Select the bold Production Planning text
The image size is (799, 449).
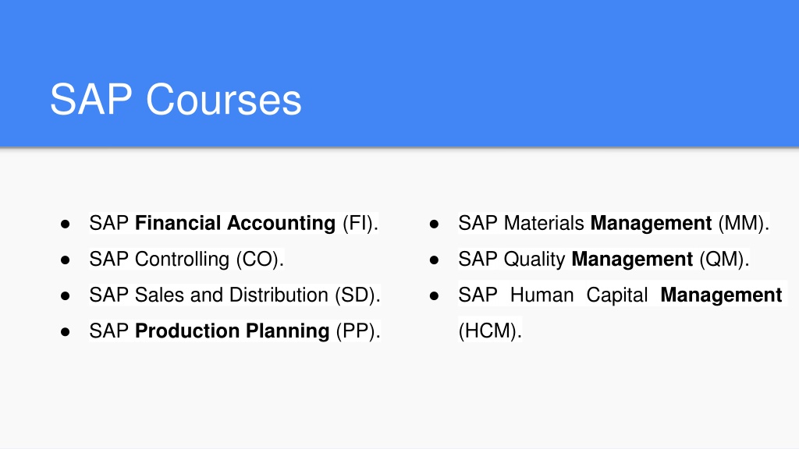click(x=233, y=331)
